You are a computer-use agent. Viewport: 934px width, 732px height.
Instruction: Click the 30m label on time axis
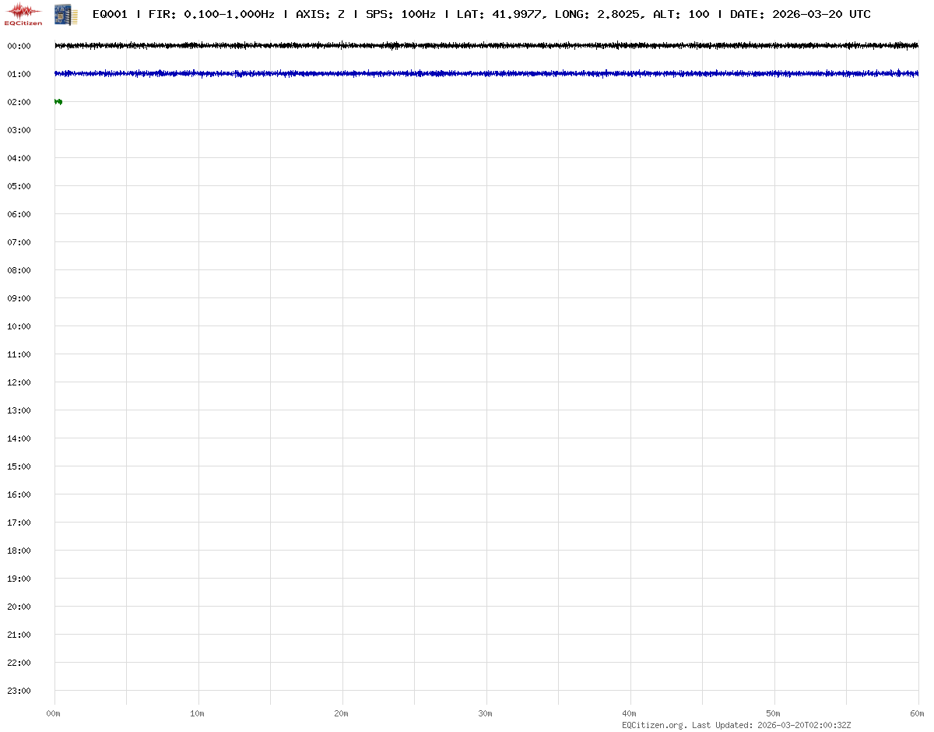click(486, 713)
